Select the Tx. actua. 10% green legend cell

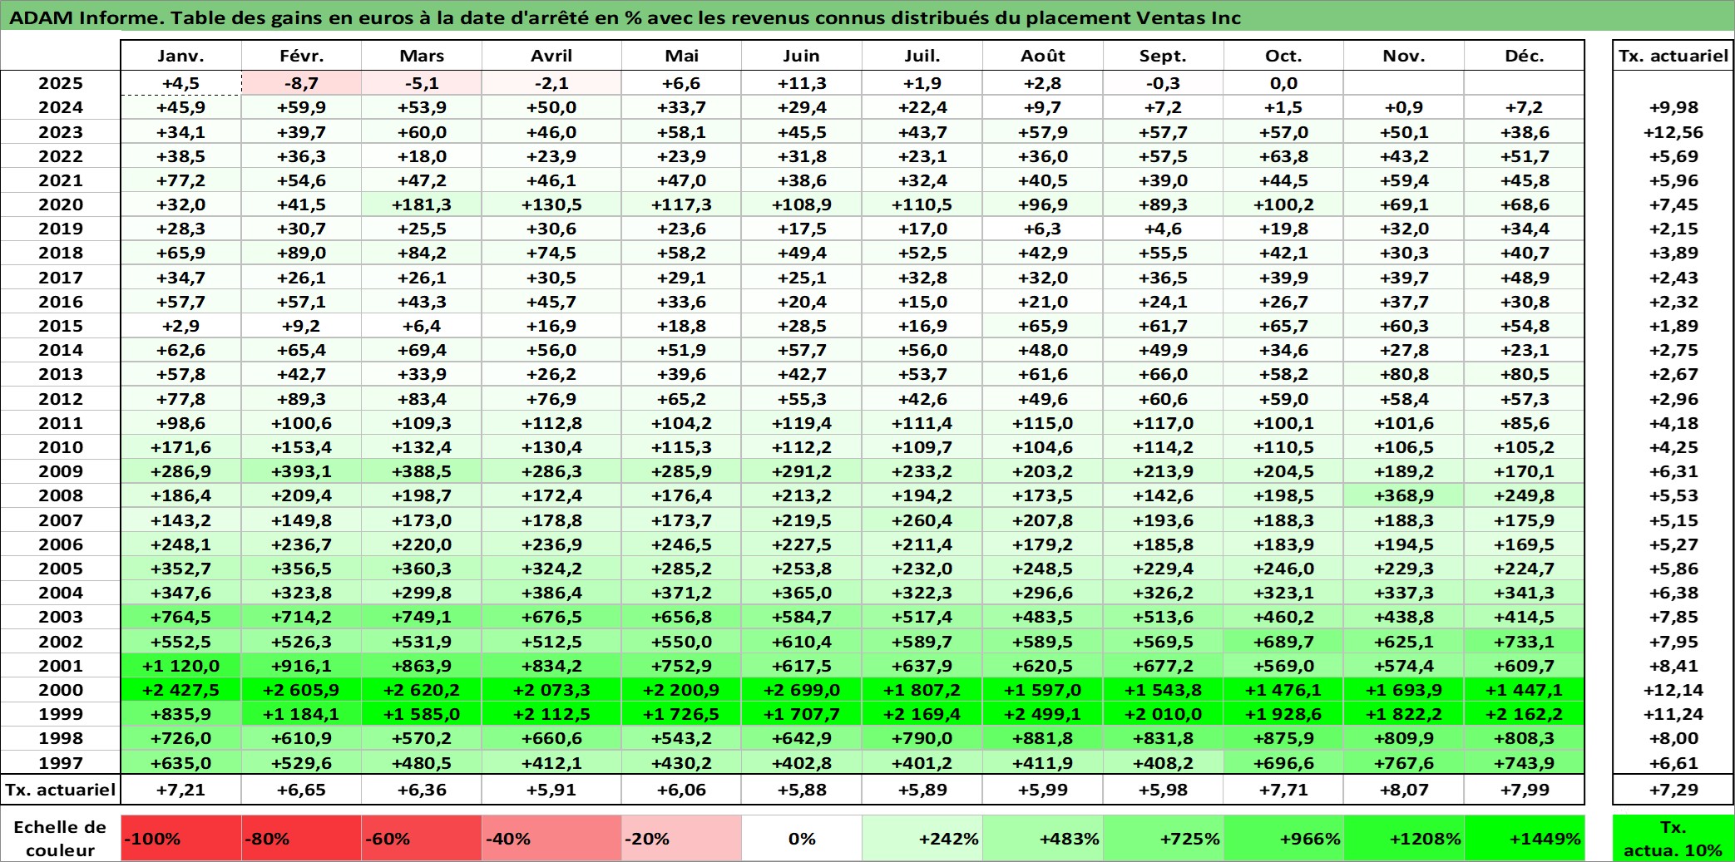point(1673,838)
